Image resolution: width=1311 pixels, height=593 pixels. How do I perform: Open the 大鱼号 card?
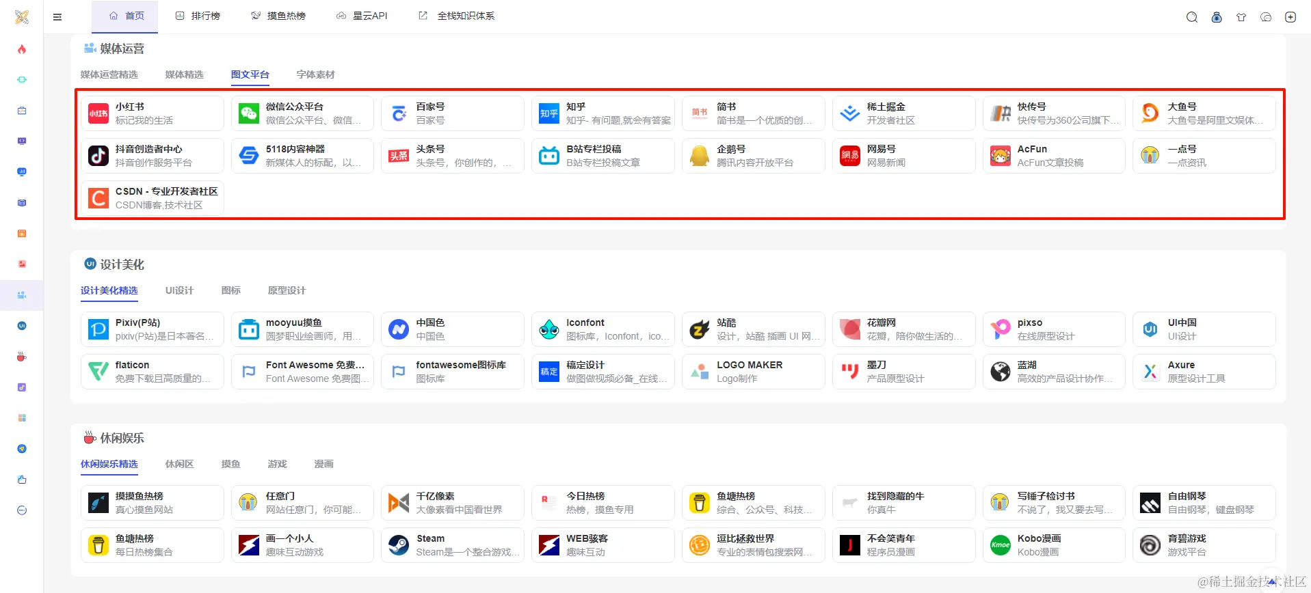[x=1204, y=113]
